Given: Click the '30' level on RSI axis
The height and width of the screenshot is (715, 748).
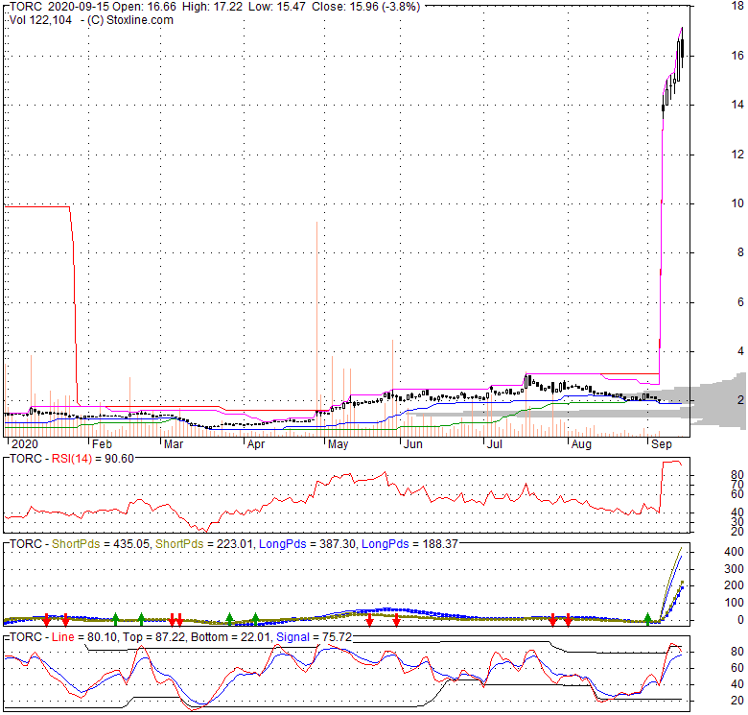Looking at the screenshot, I should point(737,522).
